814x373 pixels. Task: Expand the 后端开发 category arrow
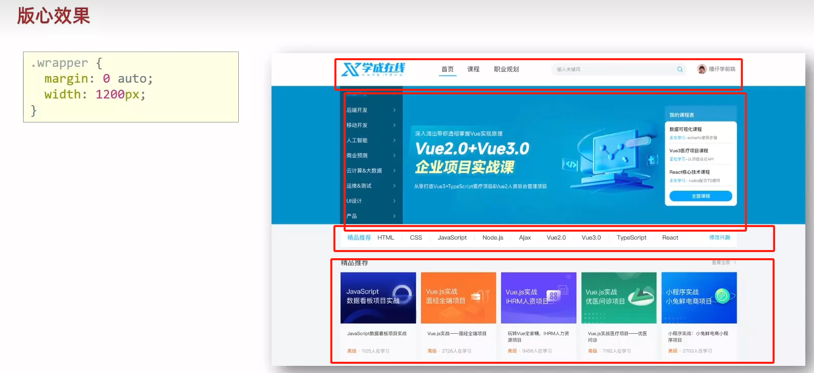click(394, 110)
